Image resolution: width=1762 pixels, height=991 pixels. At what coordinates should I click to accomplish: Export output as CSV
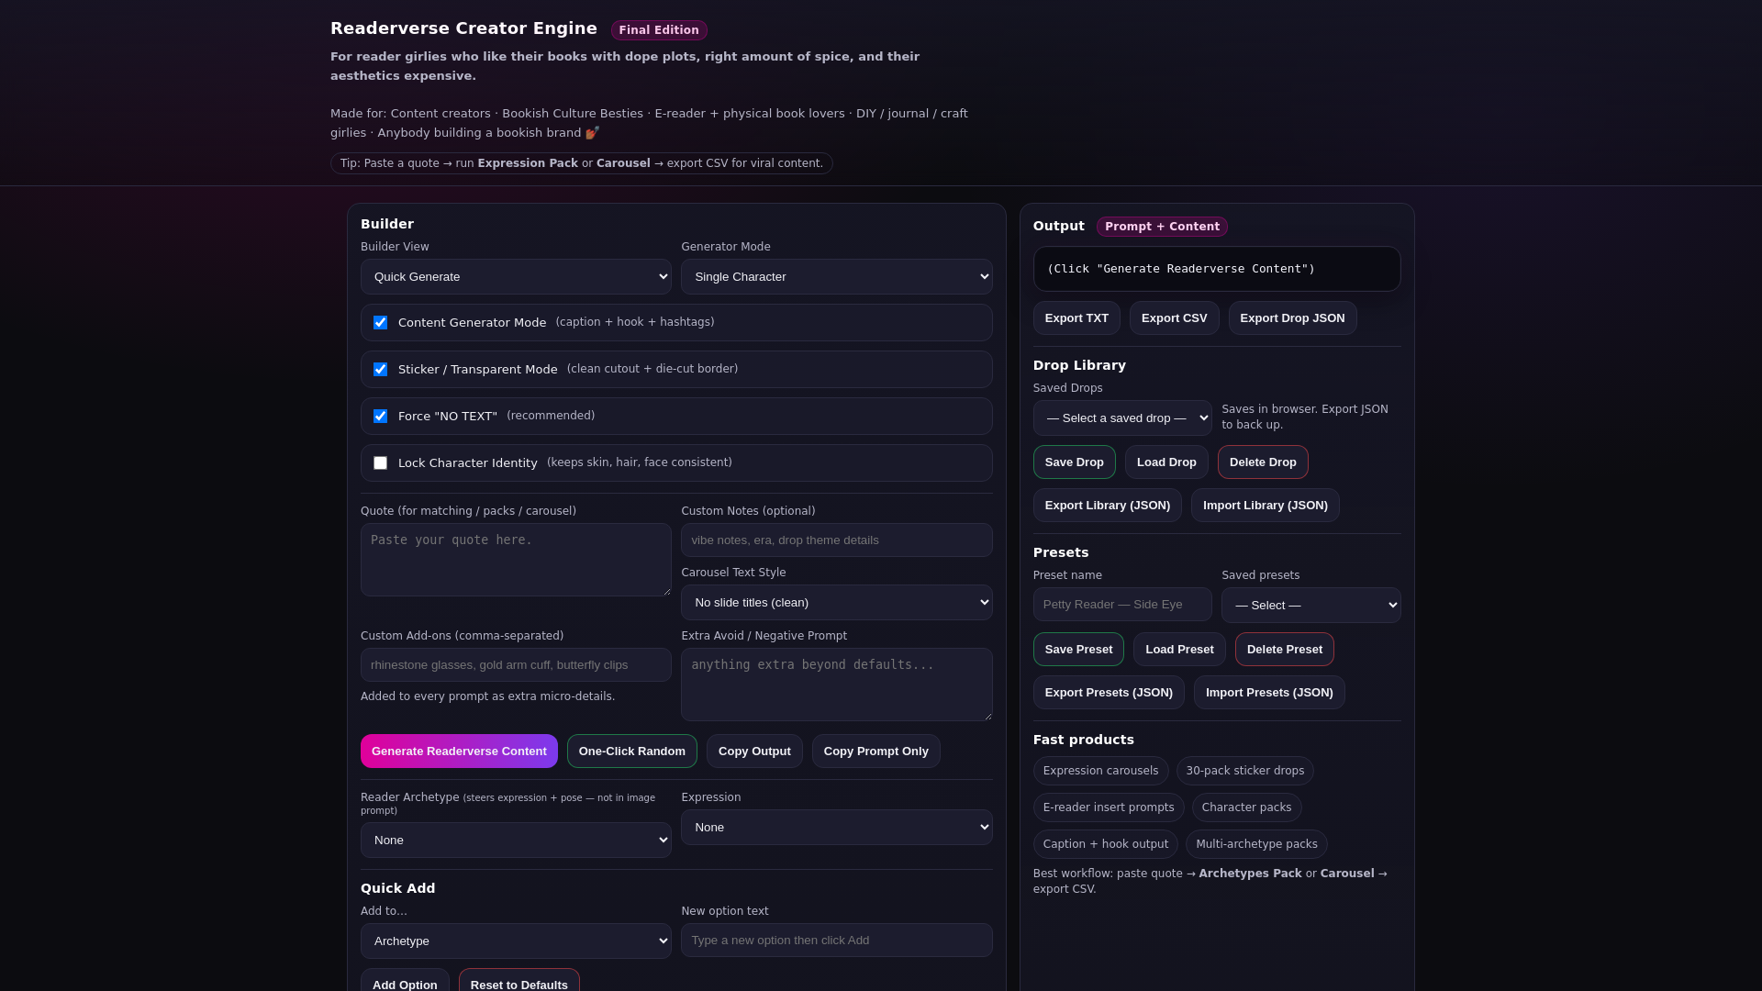(x=1174, y=318)
